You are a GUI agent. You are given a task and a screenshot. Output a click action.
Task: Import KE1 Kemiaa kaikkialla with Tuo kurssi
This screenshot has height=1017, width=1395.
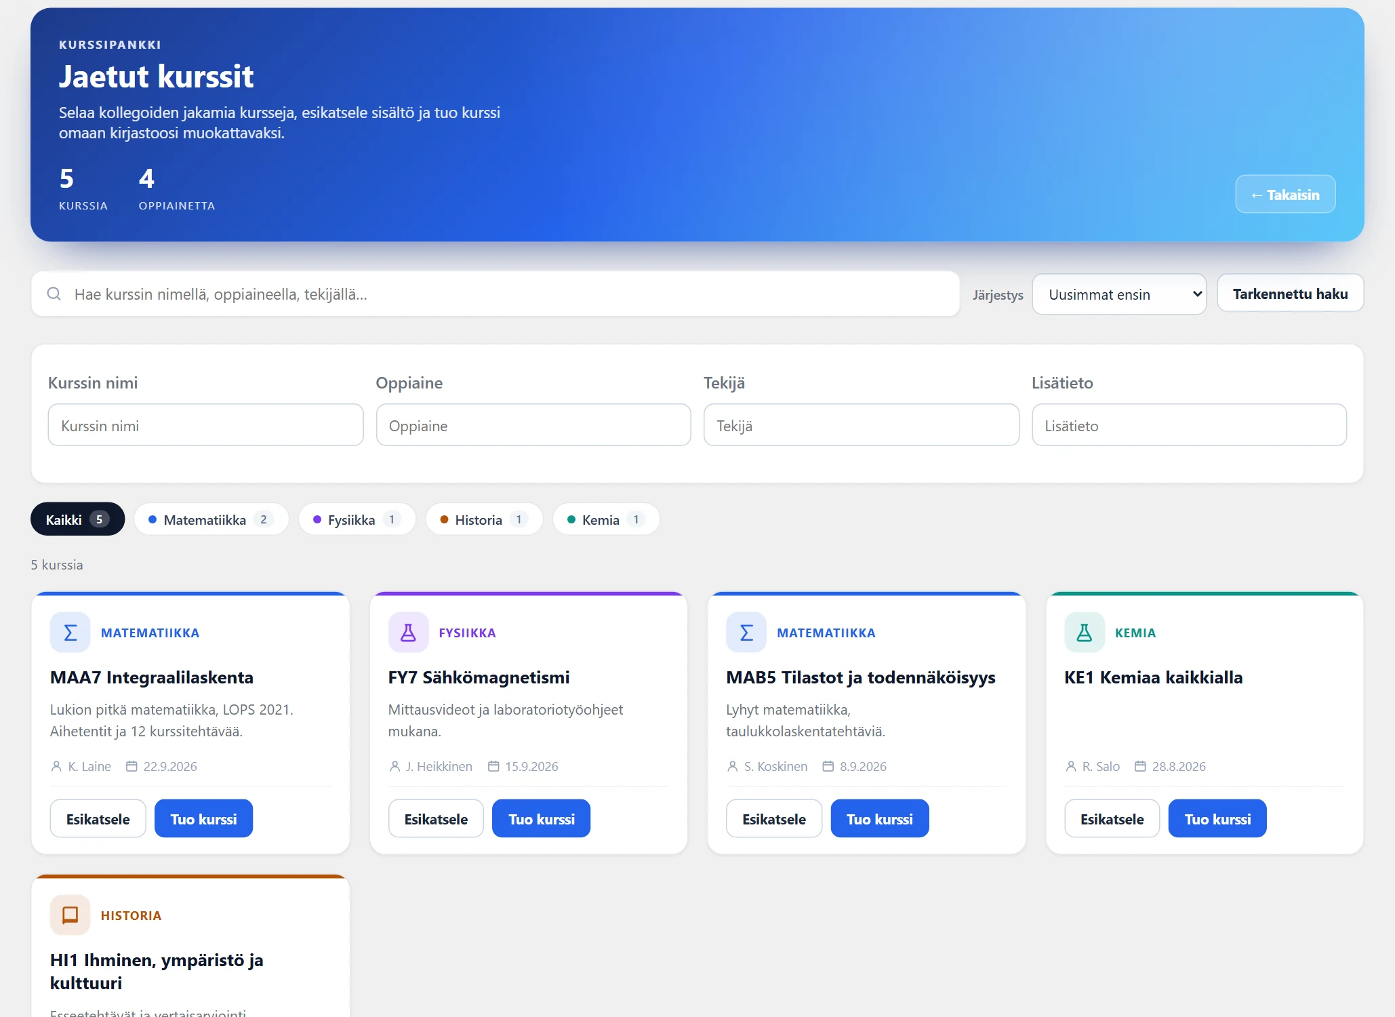pos(1217,818)
